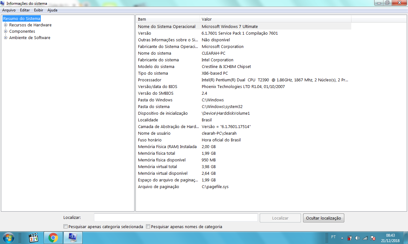Select the Memória virtual total row

(x=244, y=166)
